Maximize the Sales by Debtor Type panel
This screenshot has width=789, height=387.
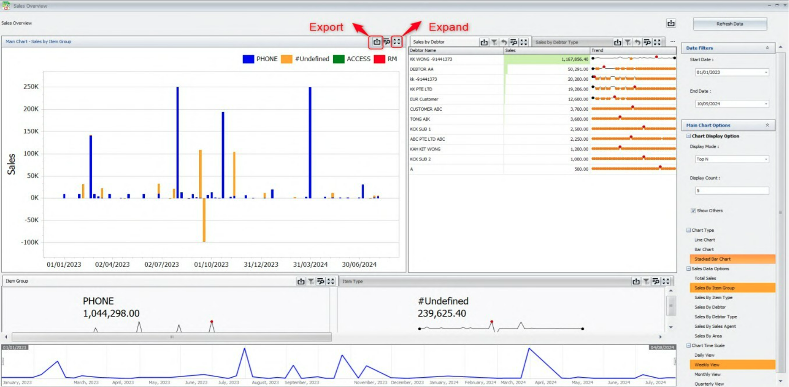click(657, 42)
